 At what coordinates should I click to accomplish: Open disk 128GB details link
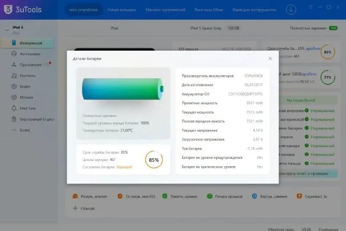309,74
